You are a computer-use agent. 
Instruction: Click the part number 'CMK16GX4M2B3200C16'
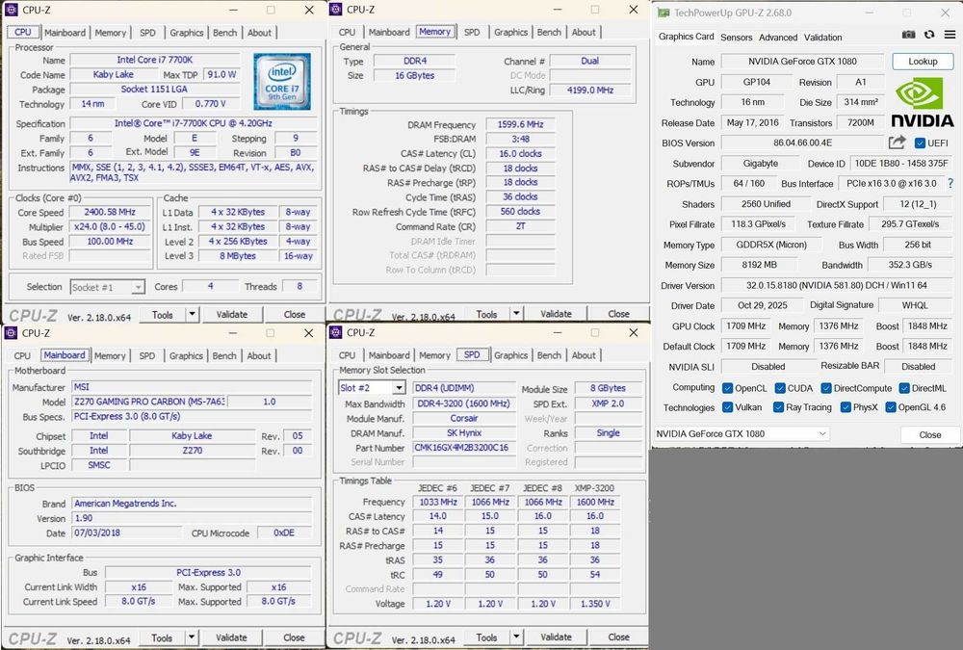(462, 448)
